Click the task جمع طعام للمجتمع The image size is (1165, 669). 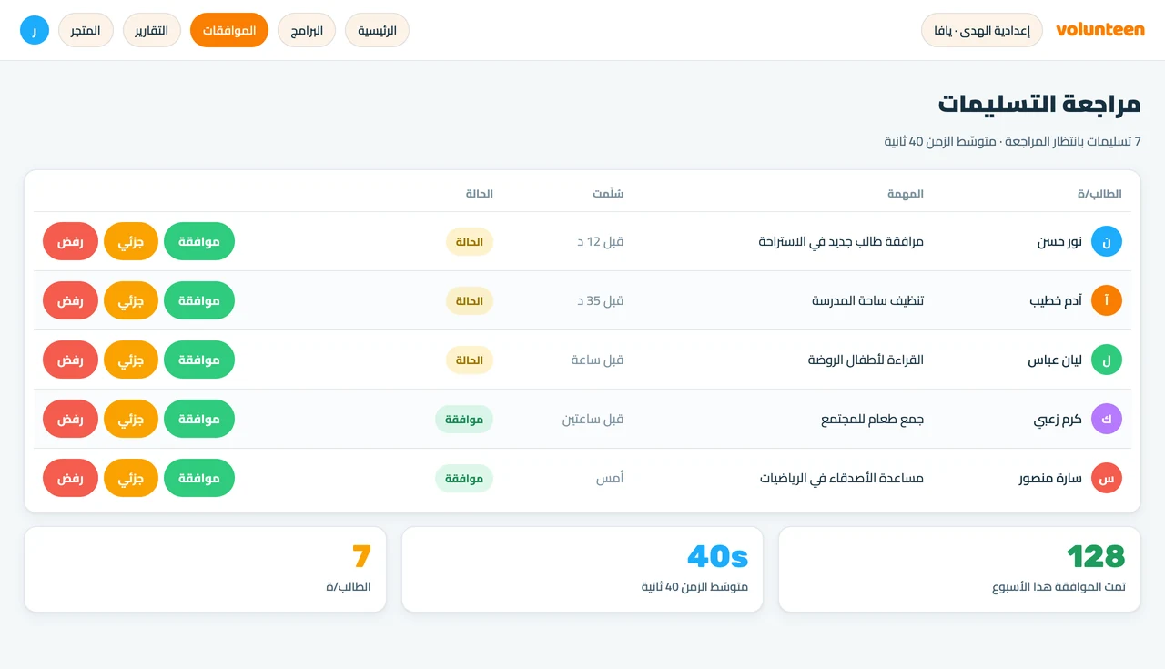point(872,419)
